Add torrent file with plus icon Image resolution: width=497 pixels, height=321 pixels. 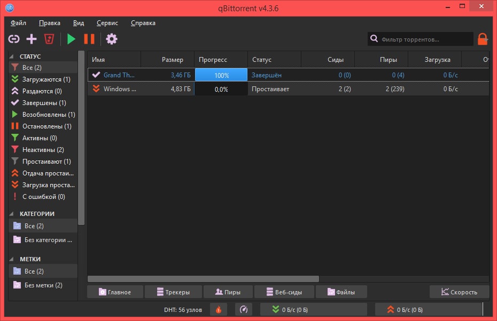click(32, 39)
